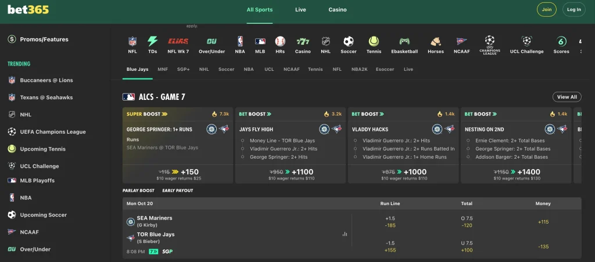595x262 pixels.
Task: Select the TDs lightning bolt icon
Action: coord(152,42)
